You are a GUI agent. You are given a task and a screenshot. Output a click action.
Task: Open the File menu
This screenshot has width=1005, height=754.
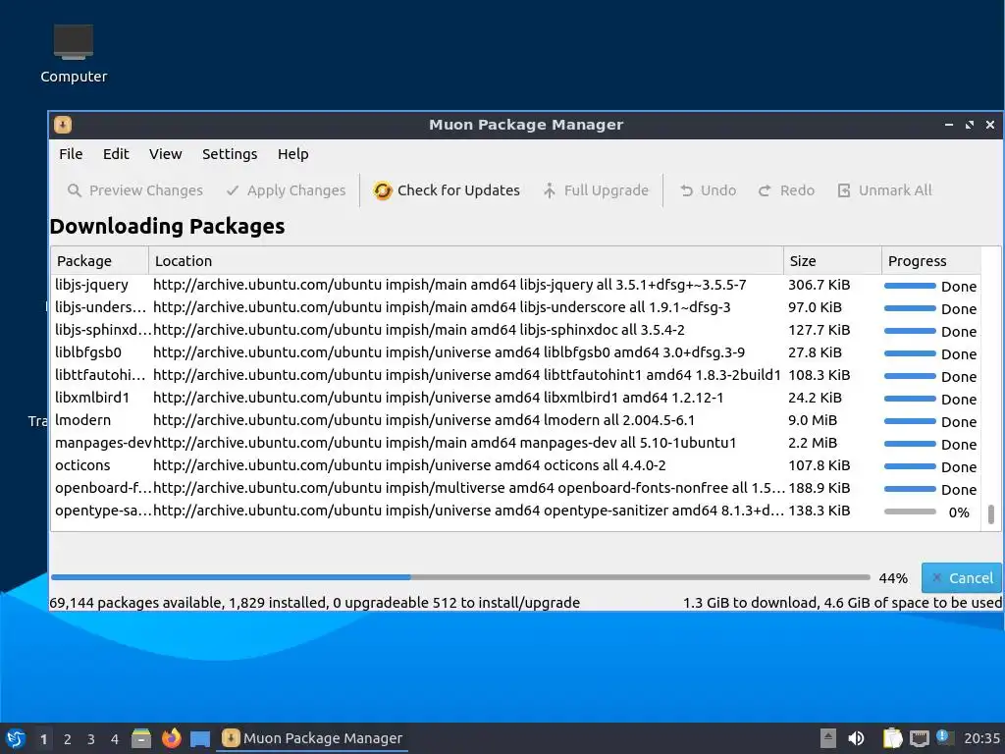click(71, 154)
